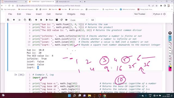
Task: Reload the page with the refresh icon
Action: click(9, 5)
